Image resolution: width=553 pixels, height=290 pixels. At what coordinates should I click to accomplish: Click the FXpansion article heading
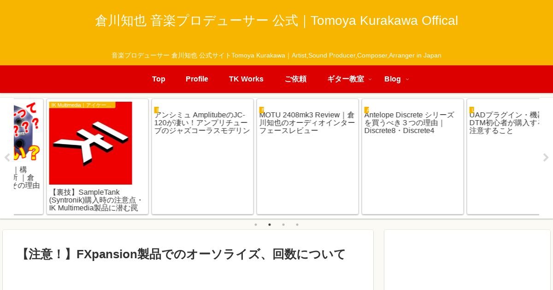182,254
